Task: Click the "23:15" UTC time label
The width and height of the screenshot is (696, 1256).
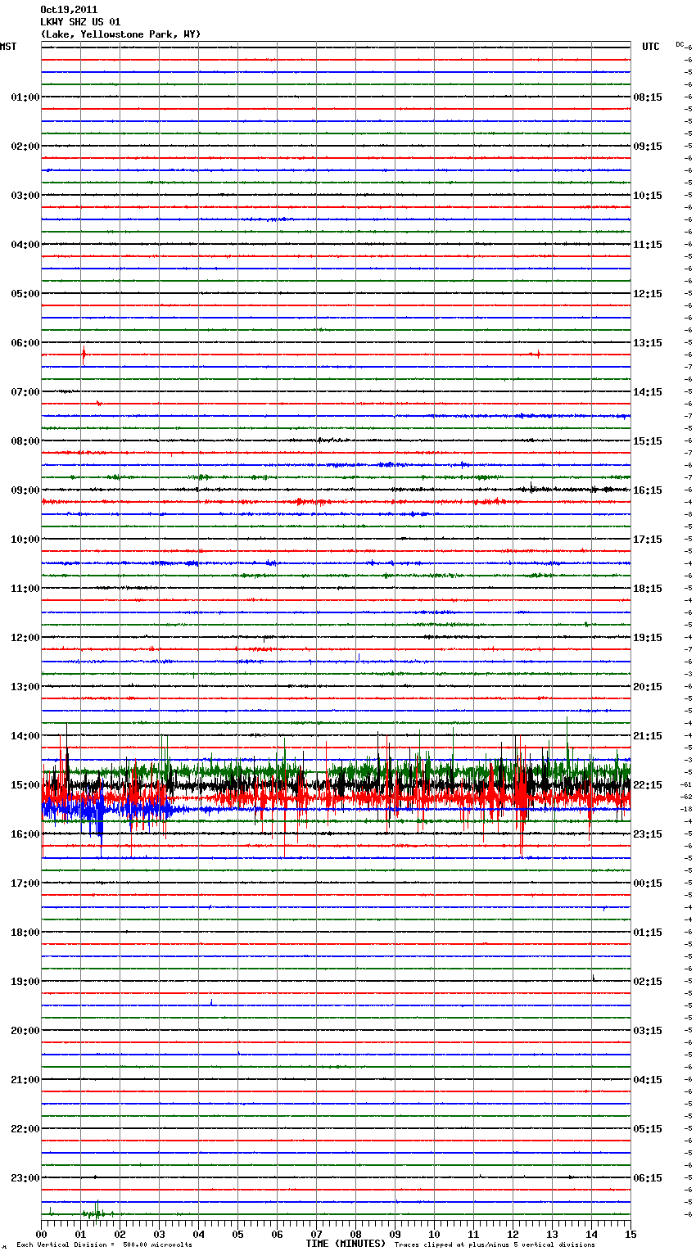Action: 648,834
